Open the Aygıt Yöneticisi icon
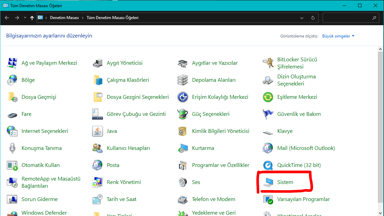The height and width of the screenshot is (216, 384). [98, 63]
